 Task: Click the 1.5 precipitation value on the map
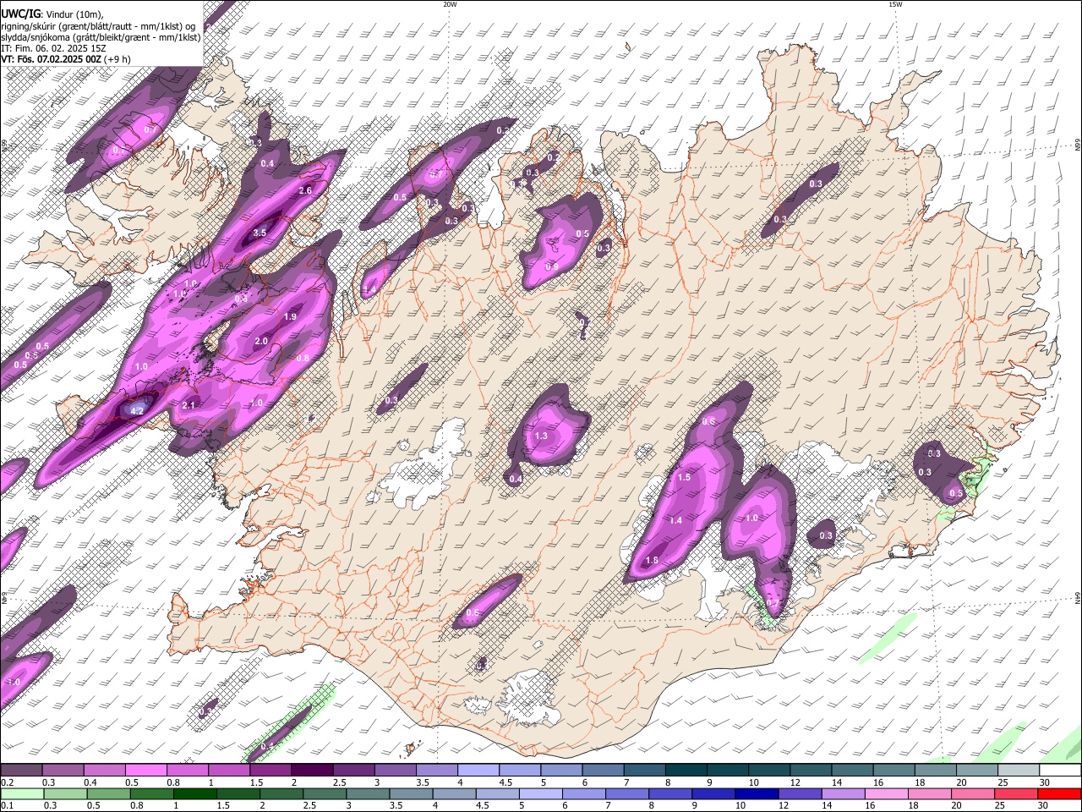tap(684, 477)
